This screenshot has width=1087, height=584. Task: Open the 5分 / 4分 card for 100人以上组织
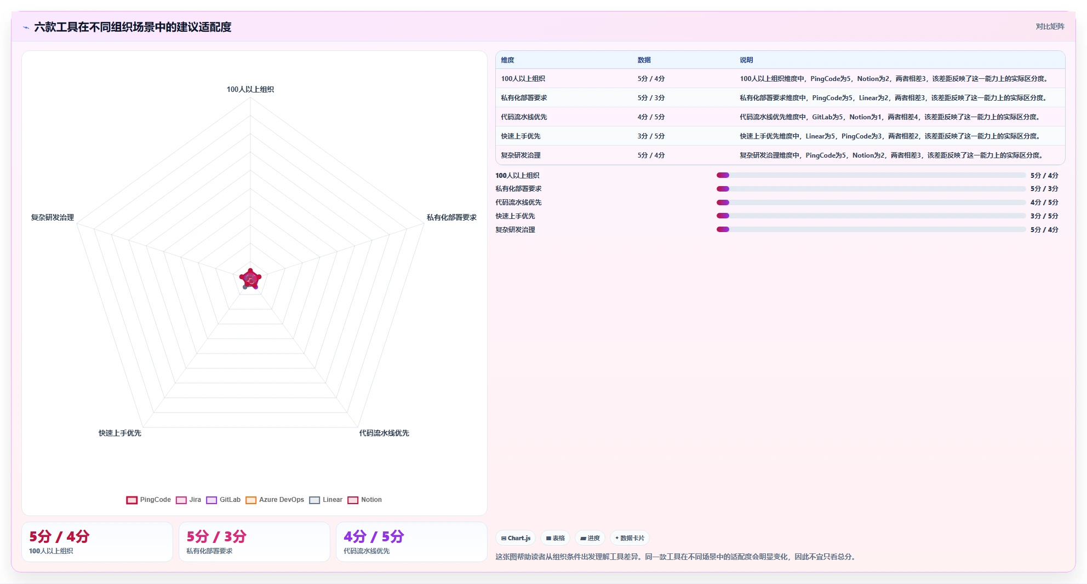pyautogui.click(x=97, y=542)
